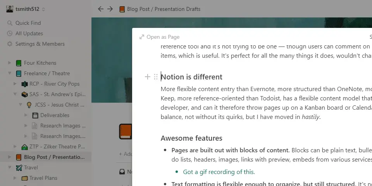Screen dimensions: 372x186
Task: Click the drag handle beside Notion is different
Action: tap(156, 77)
